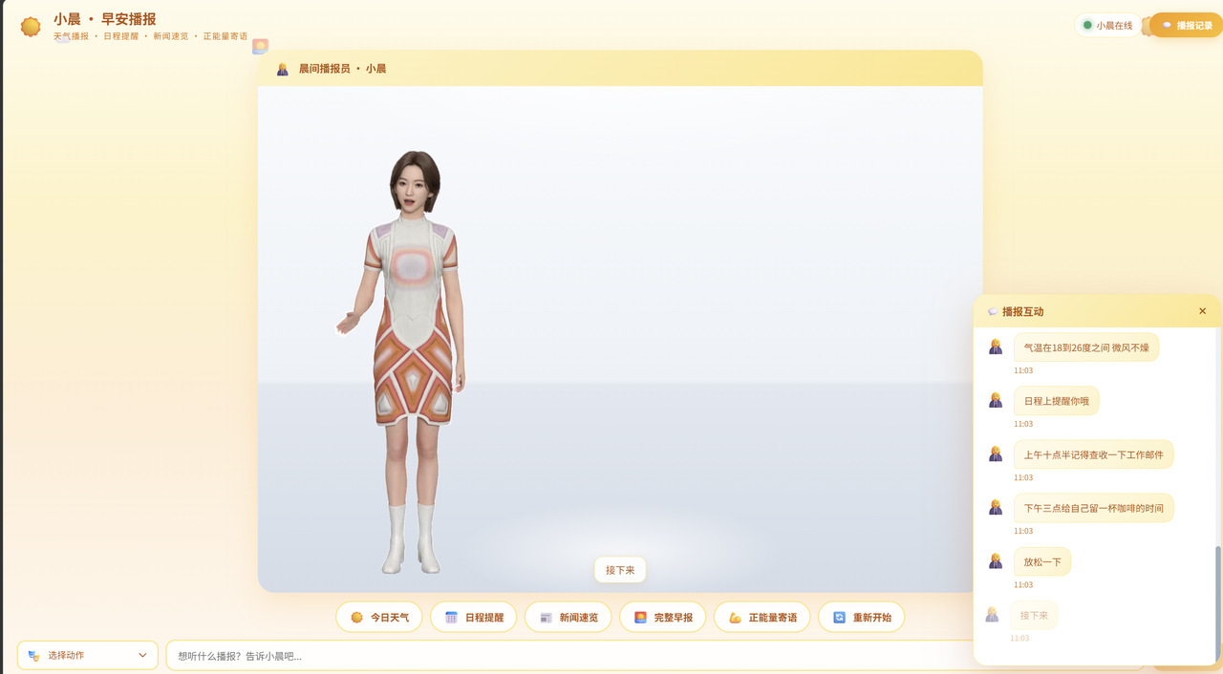This screenshot has height=674, width=1223.
Task: Click the newspaper icon in 新闻速览 button
Action: pyautogui.click(x=546, y=618)
